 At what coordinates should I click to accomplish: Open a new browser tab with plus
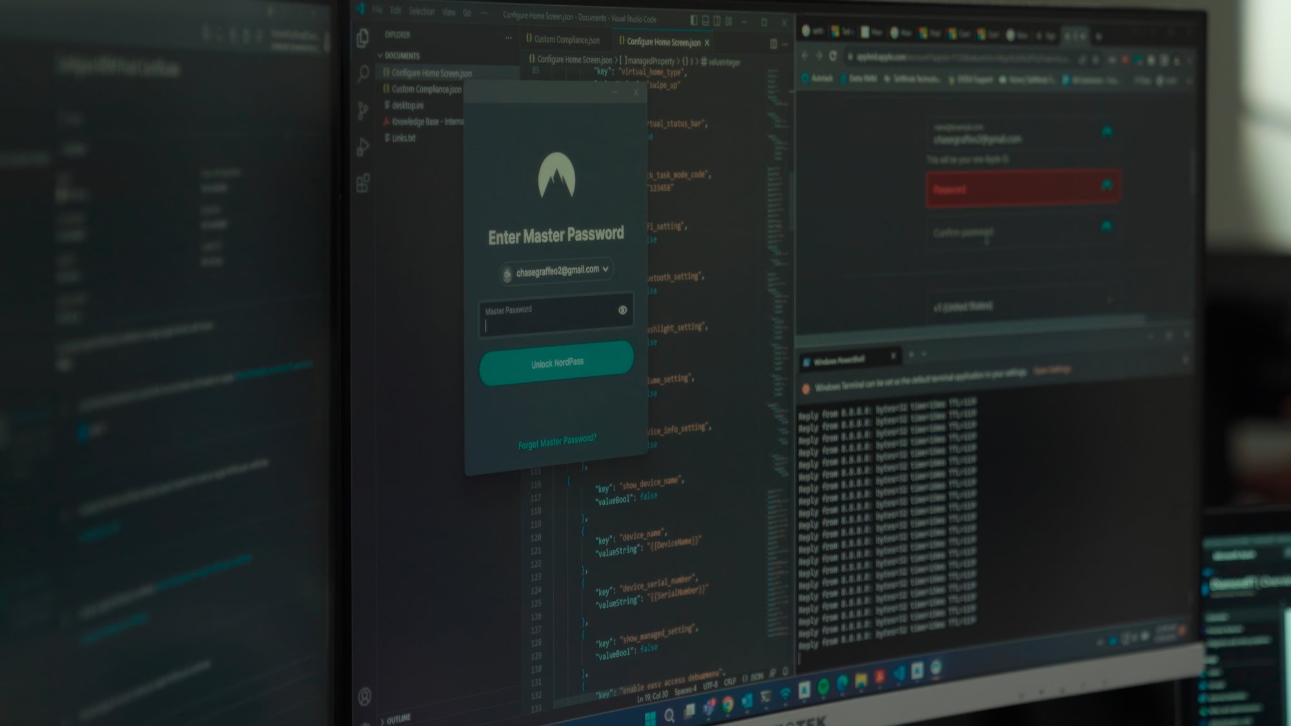[x=1099, y=36]
